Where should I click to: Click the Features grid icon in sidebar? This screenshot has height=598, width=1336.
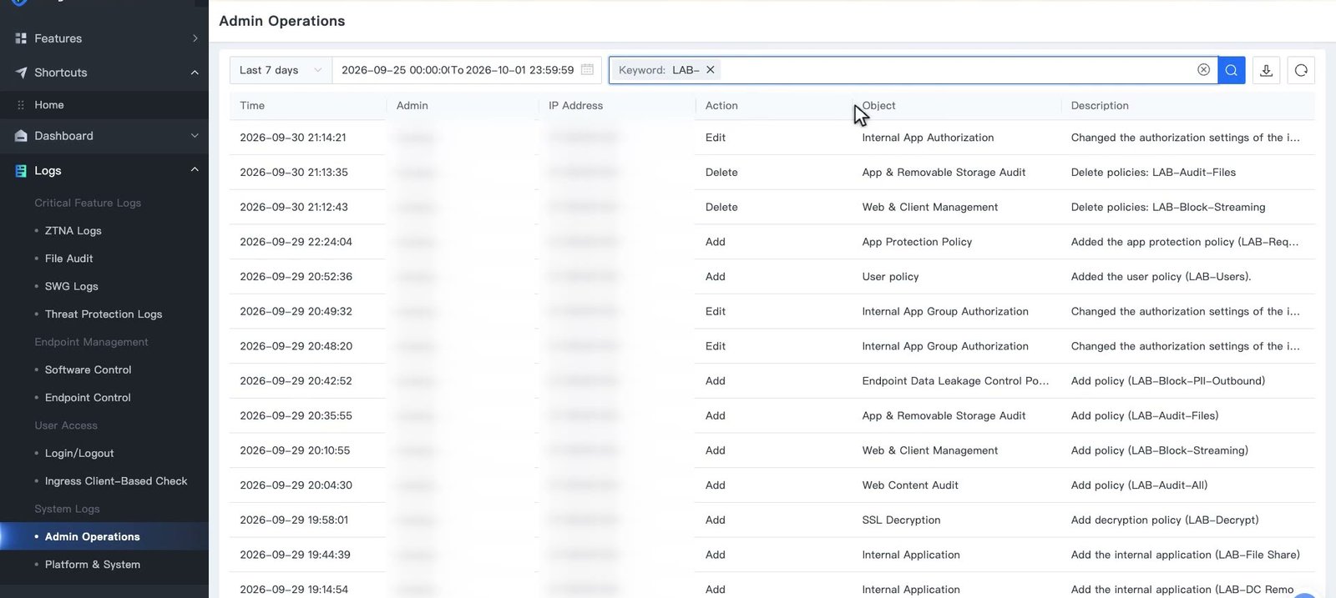tap(21, 38)
